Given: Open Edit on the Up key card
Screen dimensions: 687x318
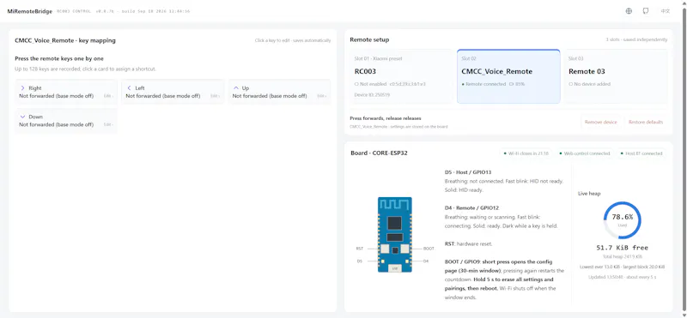Looking at the screenshot, I should pos(321,96).
